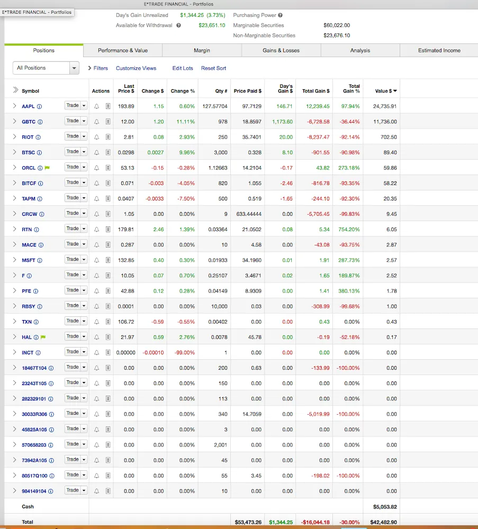
Task: Sort by the Qty # column header
Action: 221,91
